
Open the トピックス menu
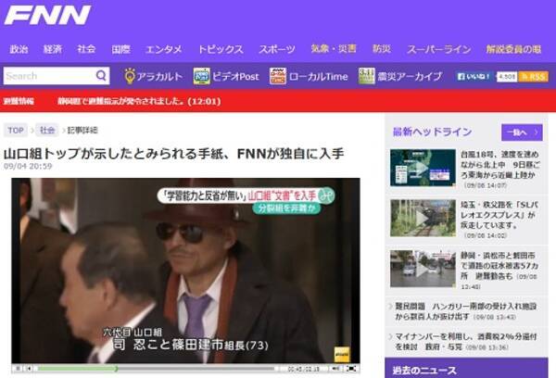pyautogui.click(x=221, y=48)
